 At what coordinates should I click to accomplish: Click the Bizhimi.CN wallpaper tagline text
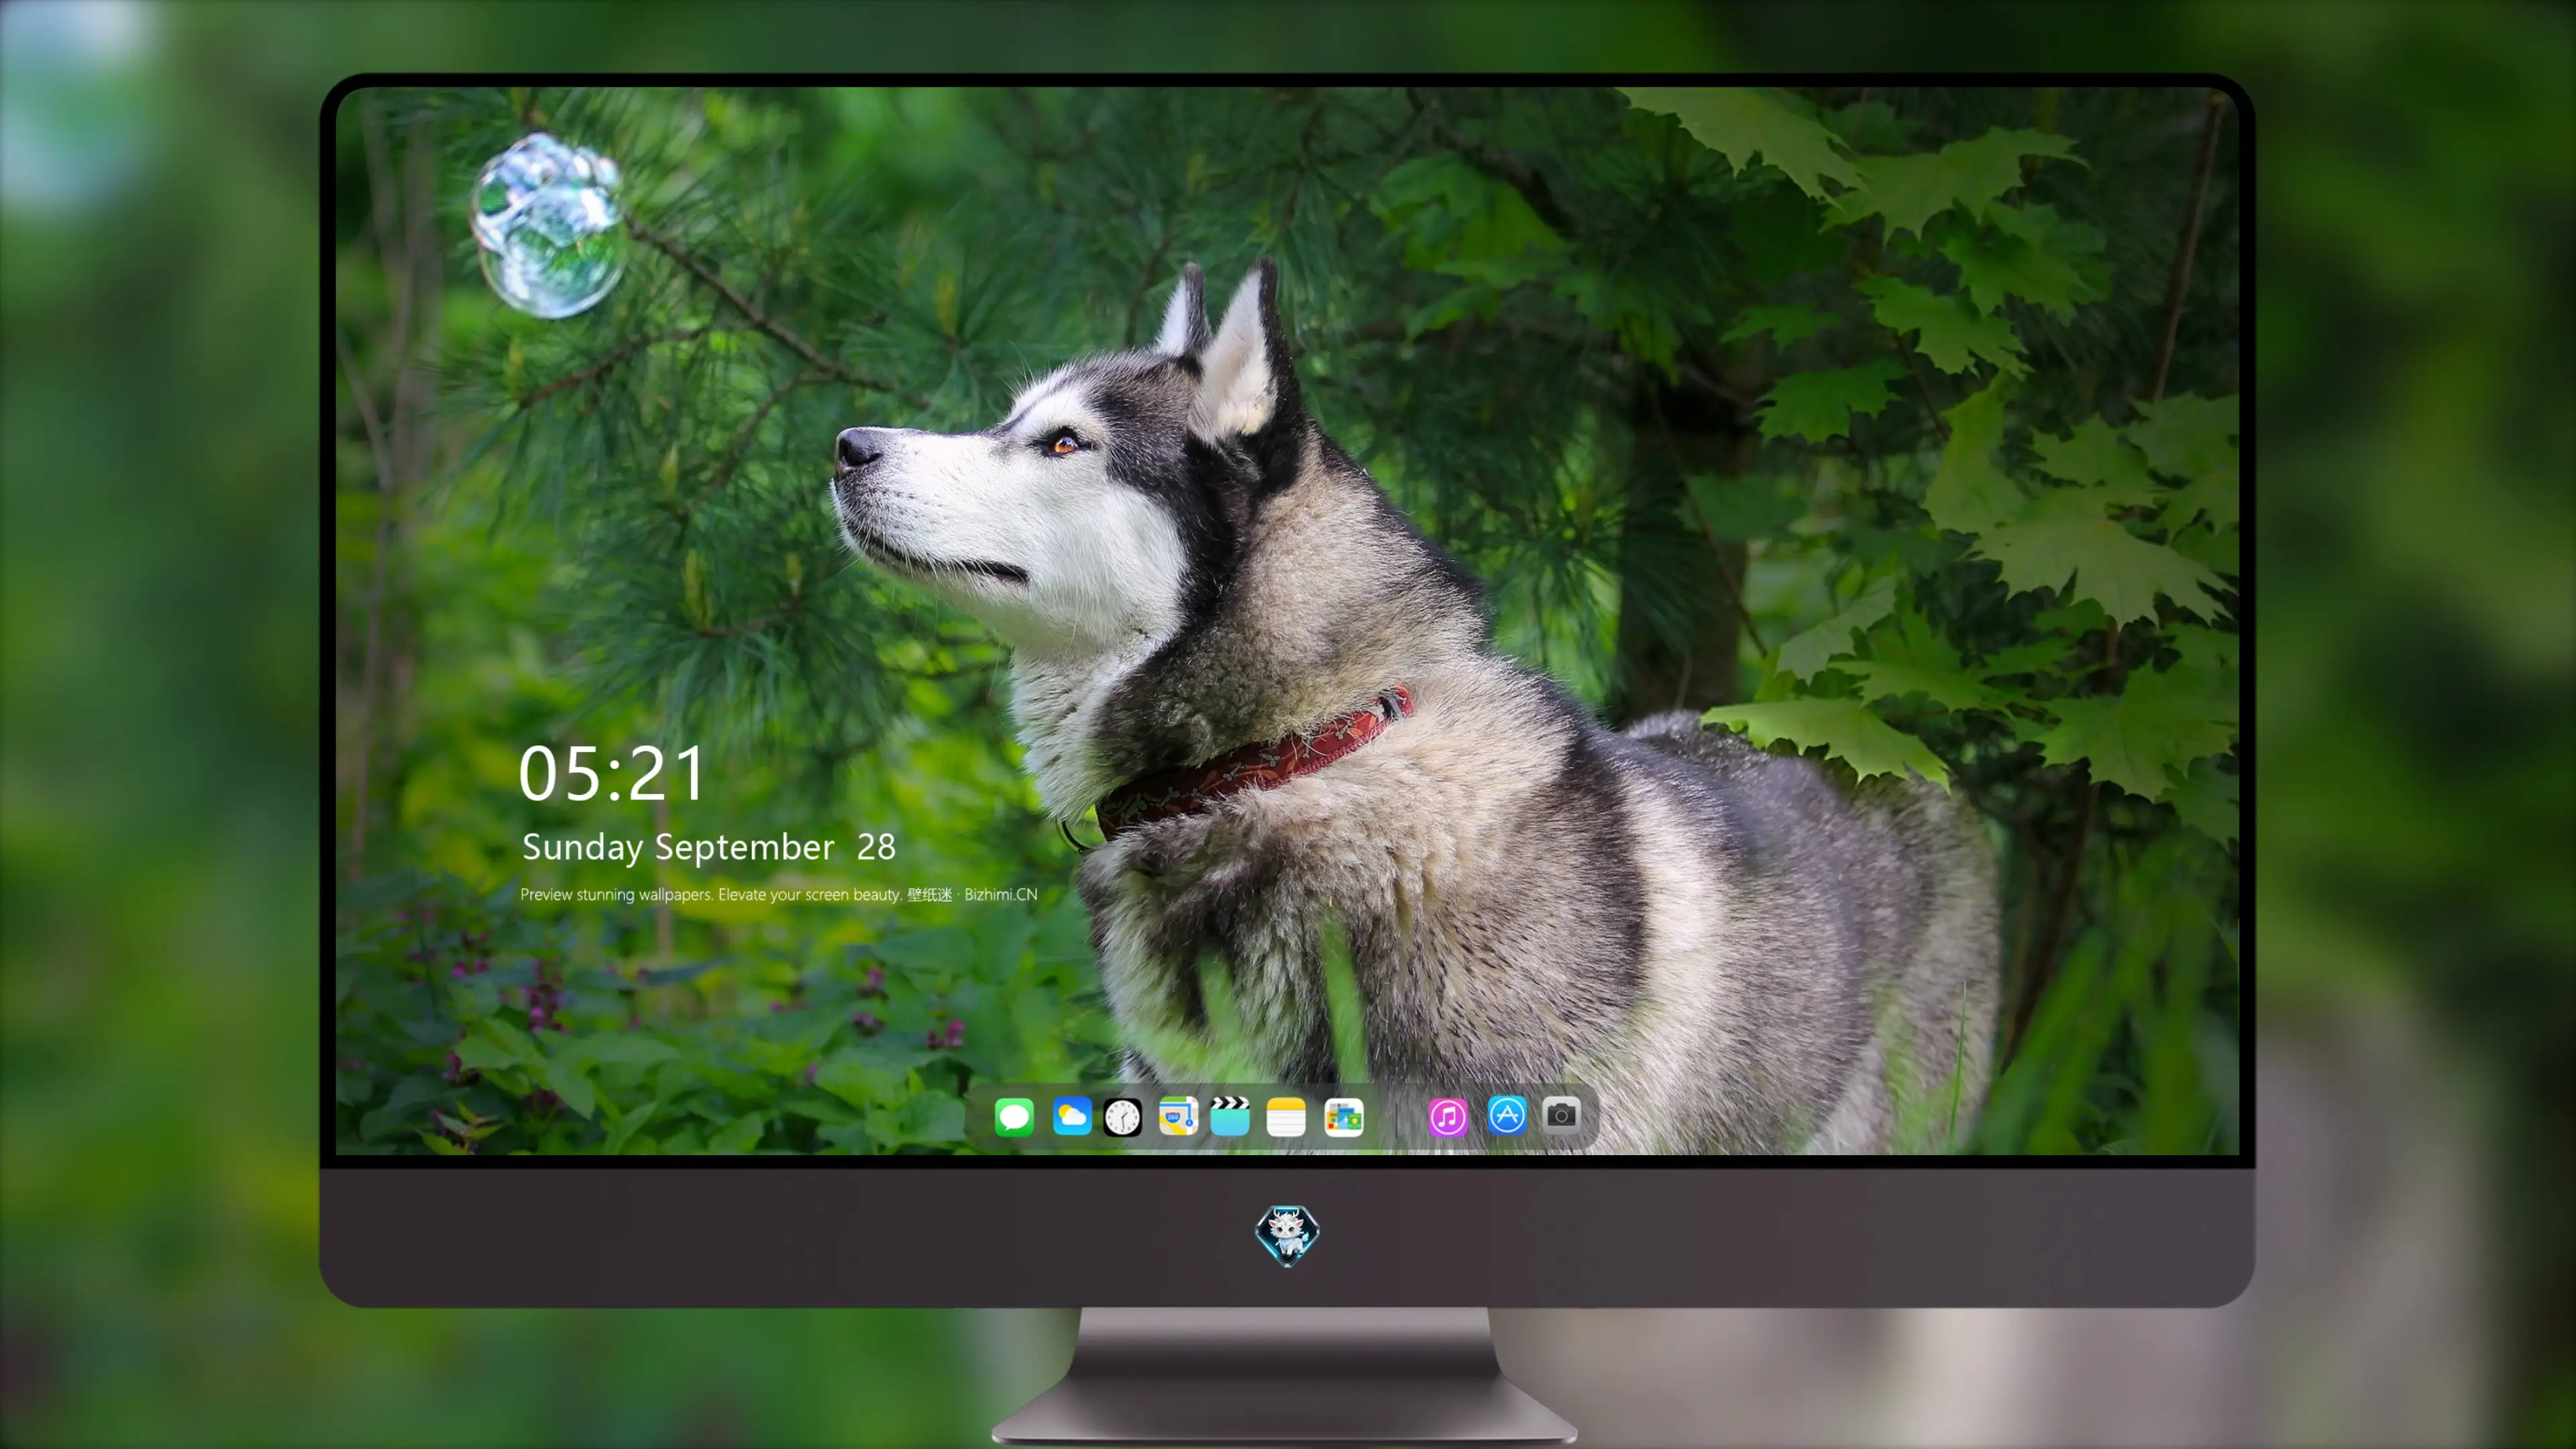pyautogui.click(x=779, y=894)
